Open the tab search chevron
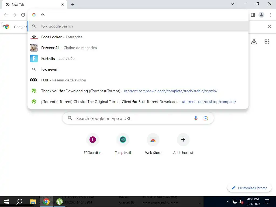The height and width of the screenshot is (207, 276). point(233,4)
